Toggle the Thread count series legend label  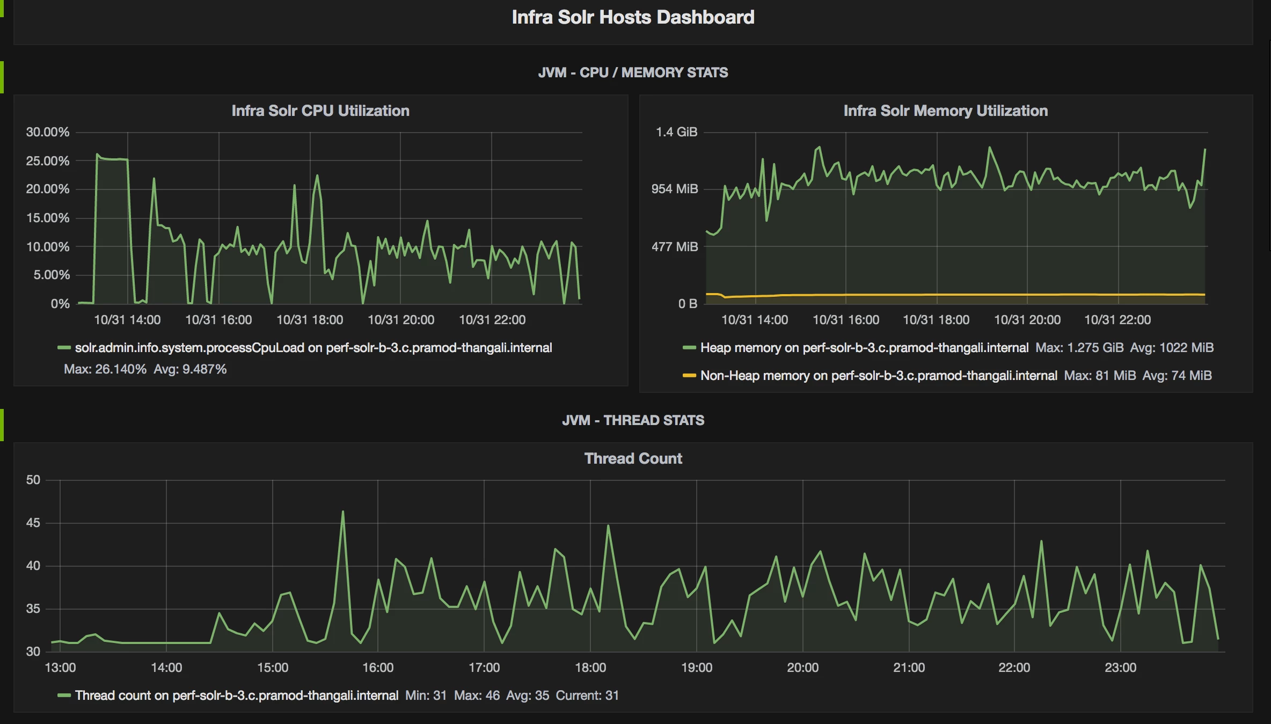coord(237,696)
